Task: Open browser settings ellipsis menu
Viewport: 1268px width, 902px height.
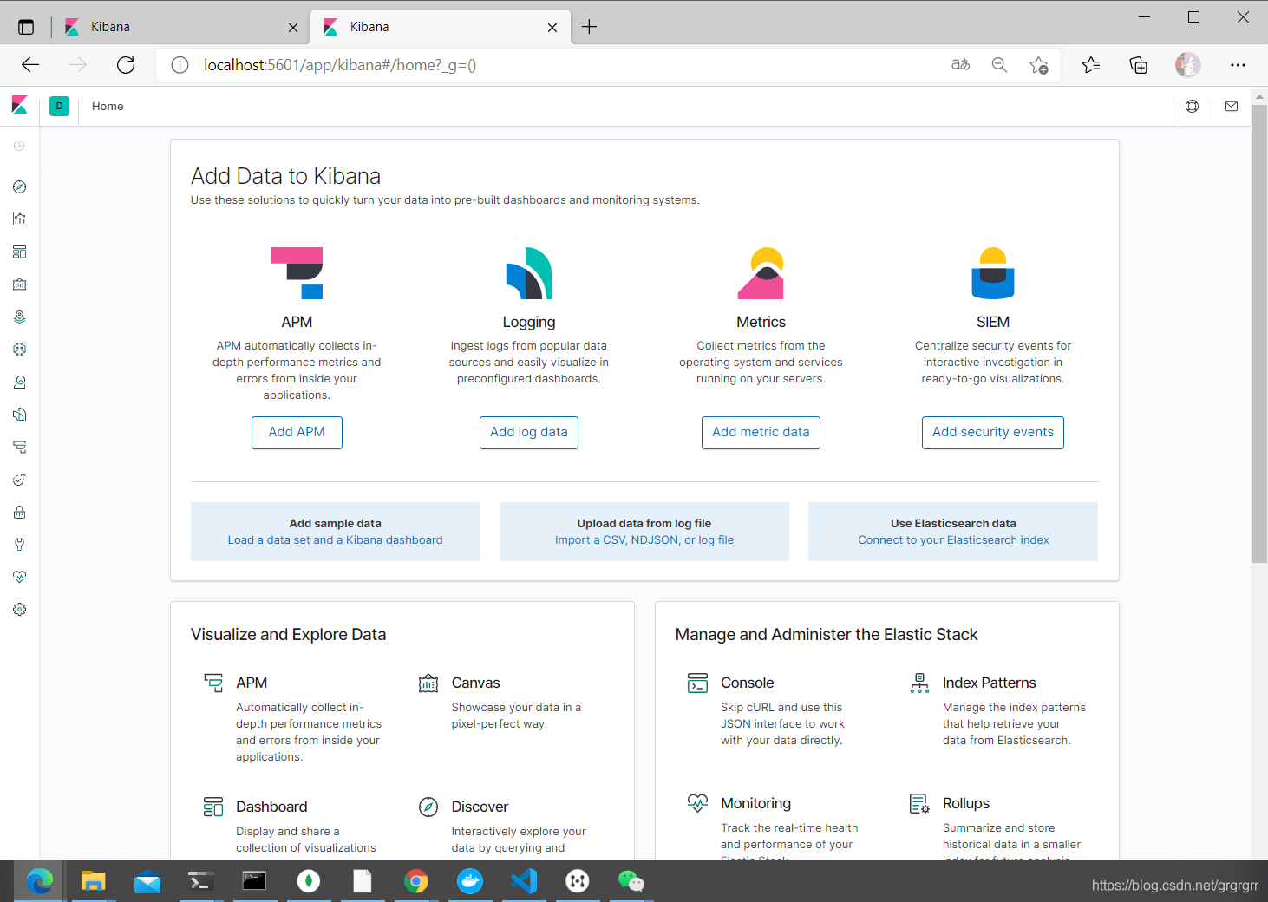Action: click(1238, 65)
